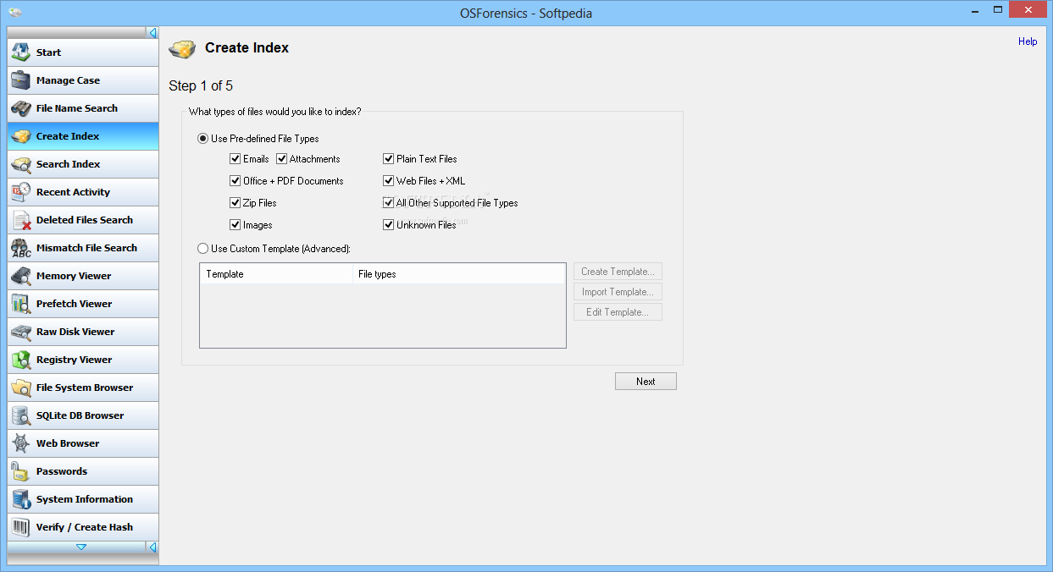Collapse sidebar using top left arrow

[x=152, y=33]
